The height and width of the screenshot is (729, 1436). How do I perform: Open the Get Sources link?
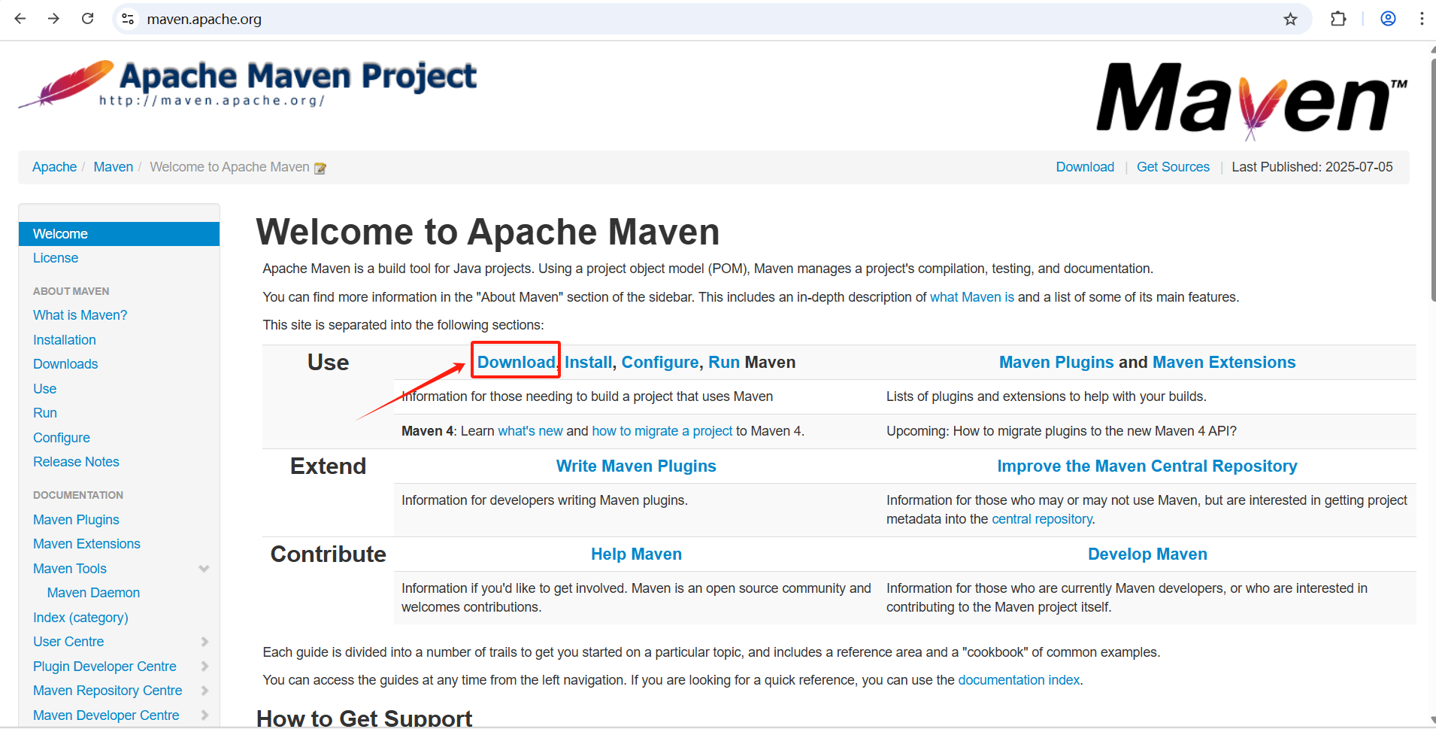point(1173,167)
